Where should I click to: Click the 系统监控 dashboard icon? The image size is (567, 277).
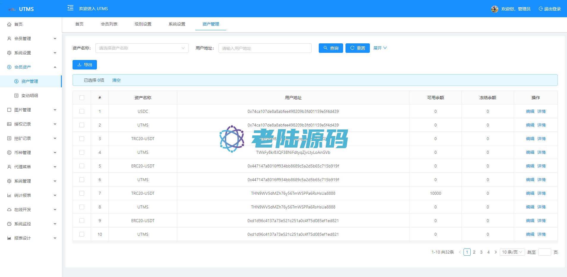9,224
